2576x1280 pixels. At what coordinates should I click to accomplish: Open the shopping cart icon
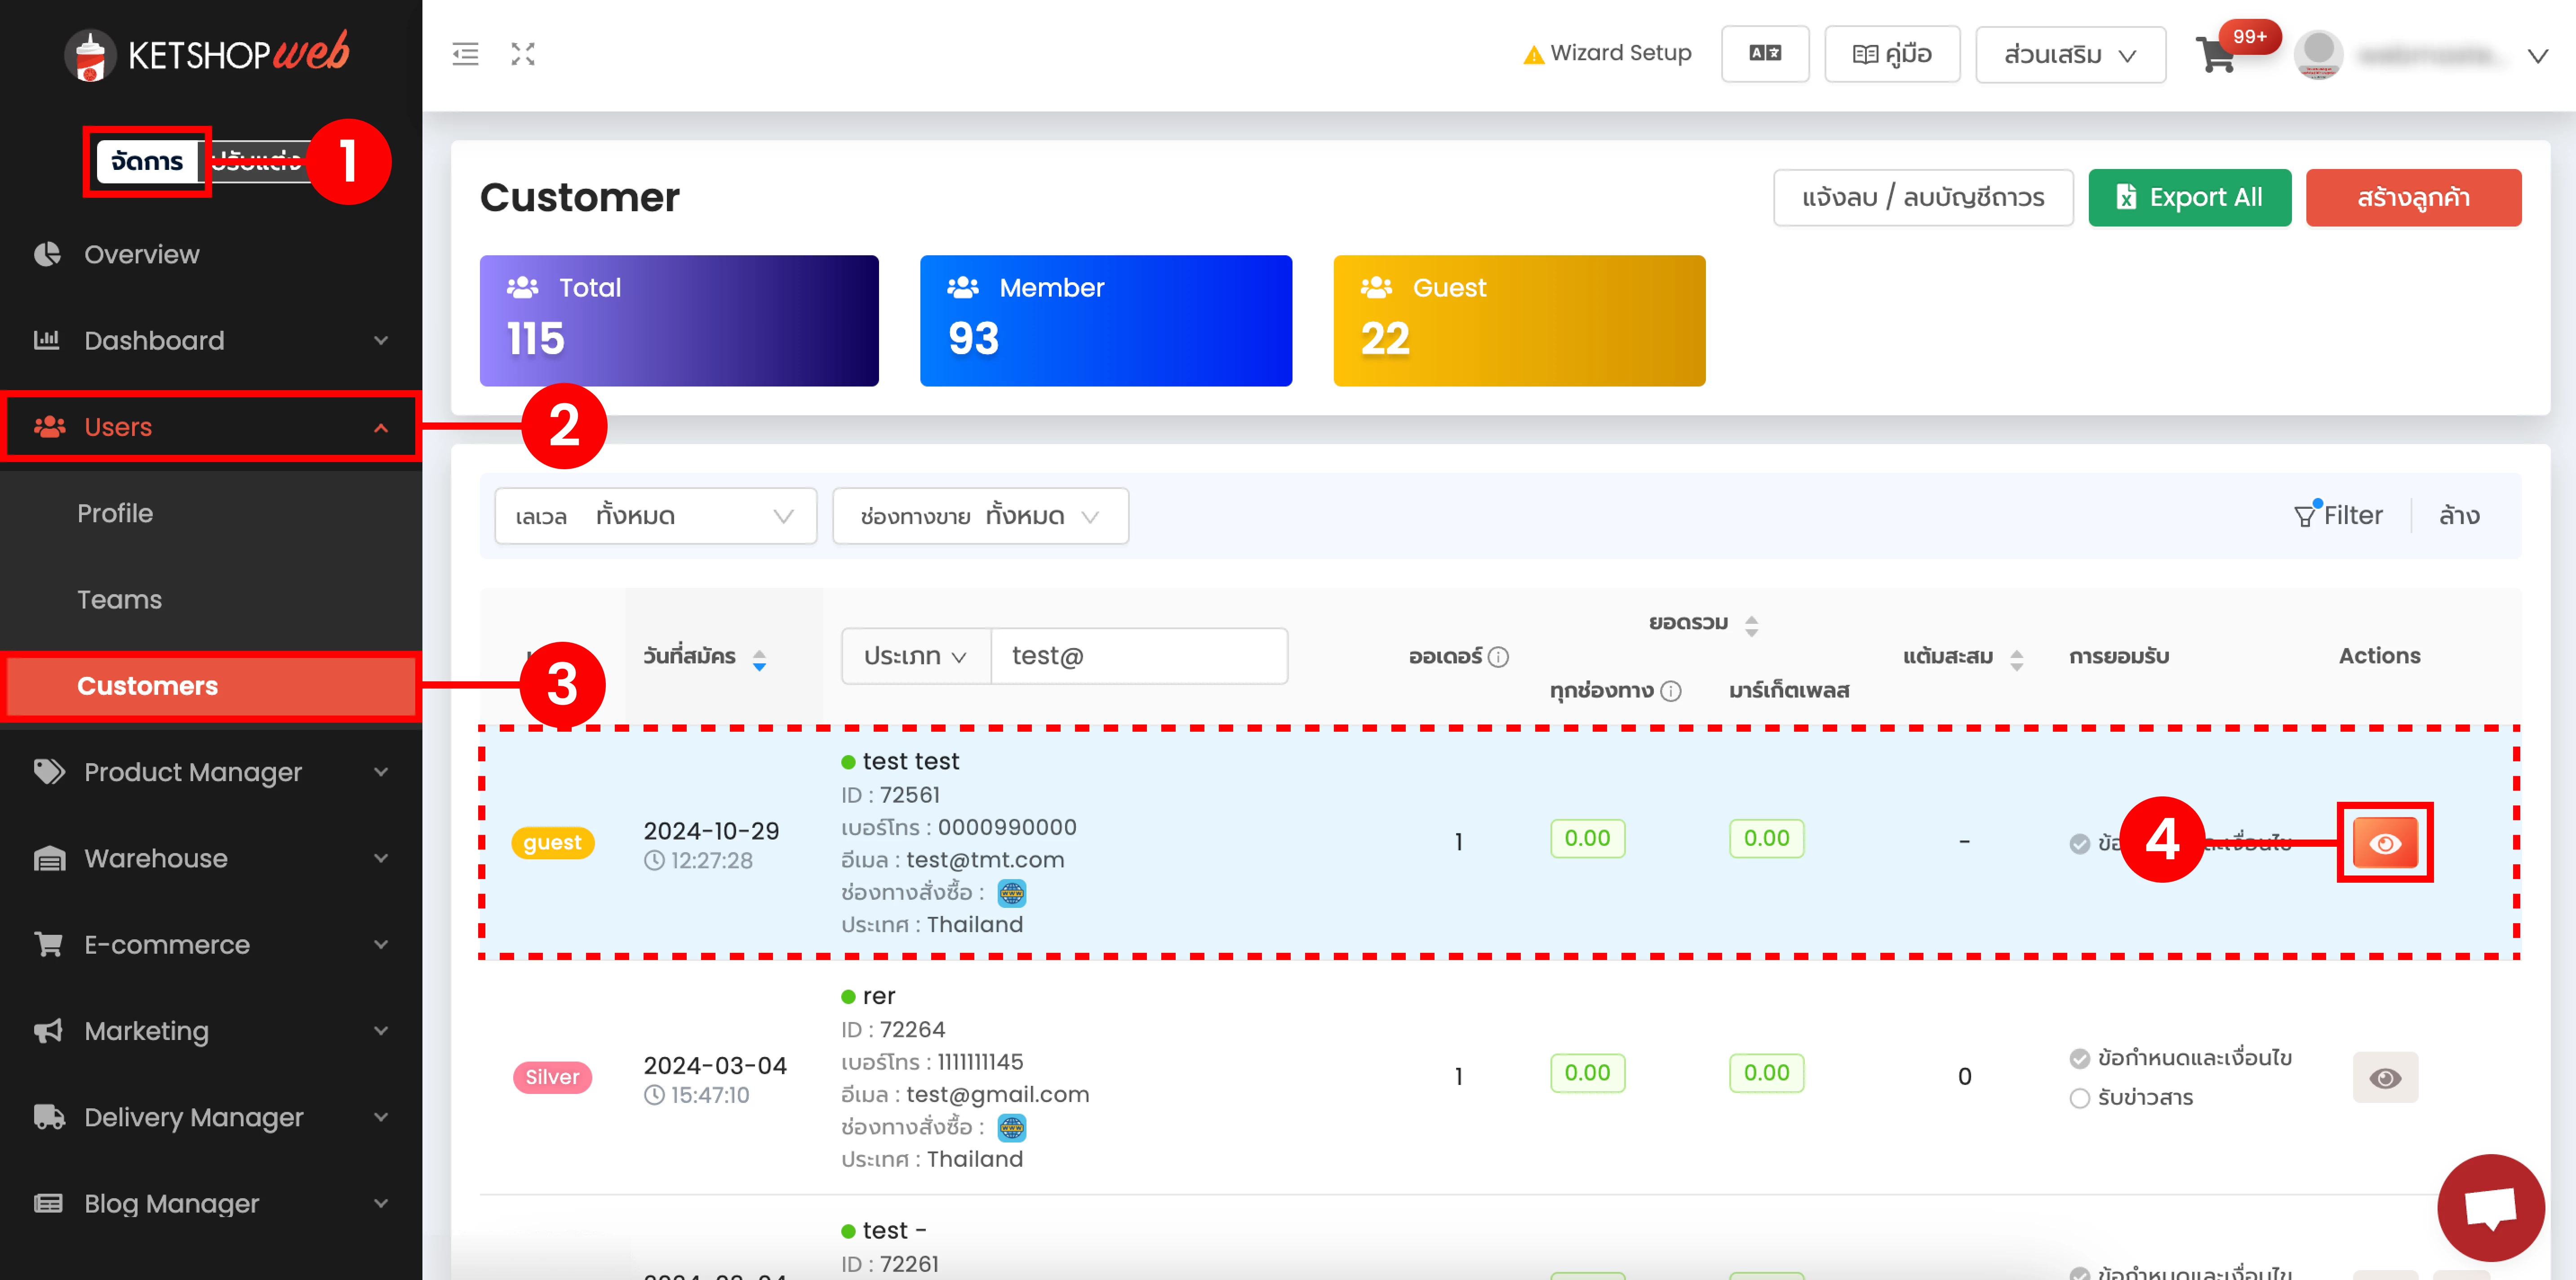click(2216, 55)
